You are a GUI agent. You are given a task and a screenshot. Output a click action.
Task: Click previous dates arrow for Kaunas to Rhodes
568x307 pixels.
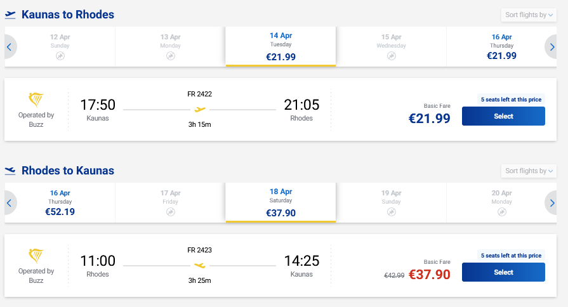tap(9, 46)
